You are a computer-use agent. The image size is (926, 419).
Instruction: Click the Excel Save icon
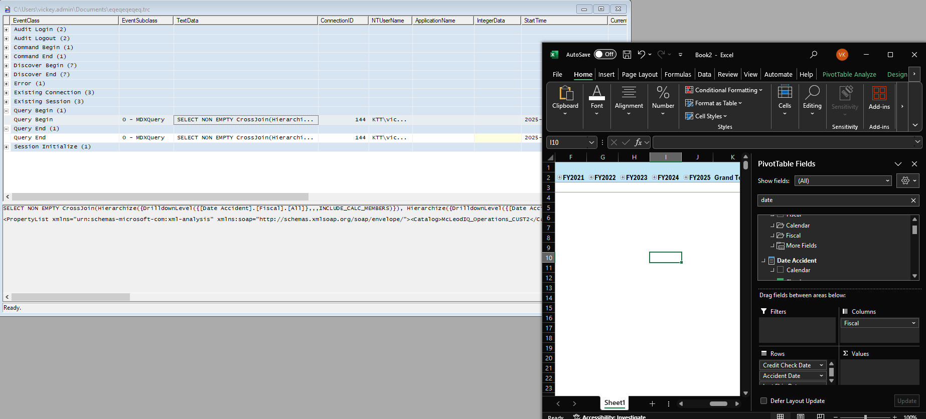tap(627, 55)
